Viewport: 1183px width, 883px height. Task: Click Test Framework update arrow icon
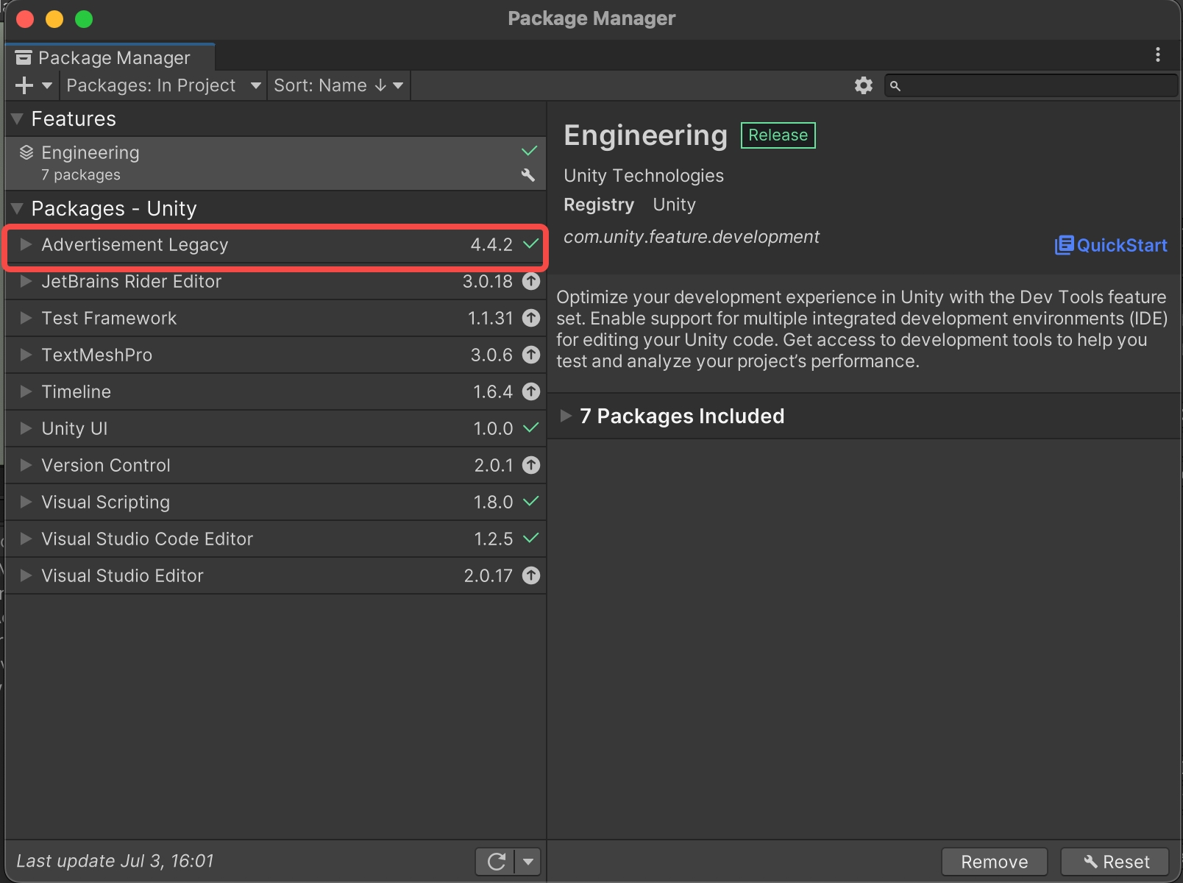531,318
